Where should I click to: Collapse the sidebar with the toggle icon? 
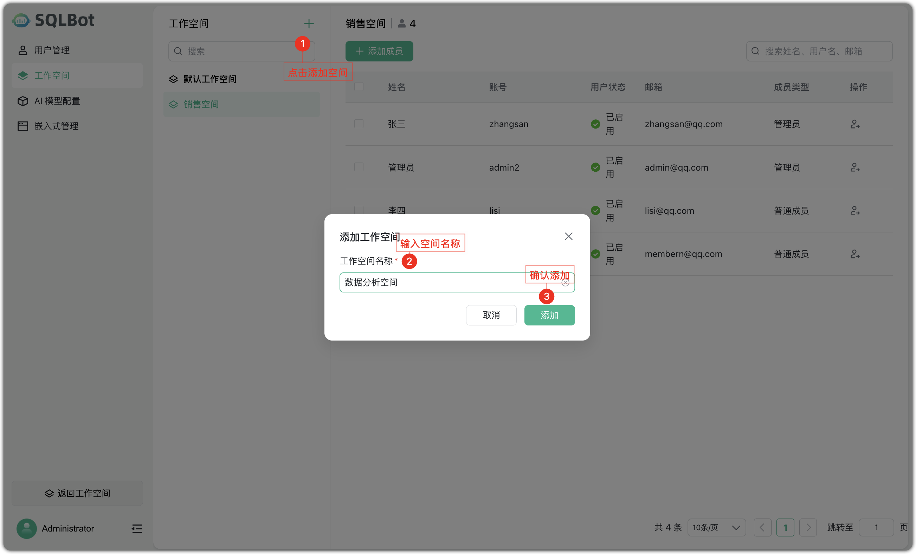pos(136,528)
